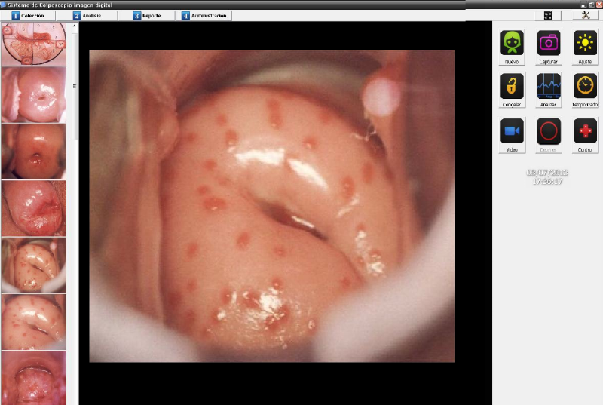The width and height of the screenshot is (603, 405).
Task: Choose the last thumbnail at the list bottom
Action: (34, 377)
